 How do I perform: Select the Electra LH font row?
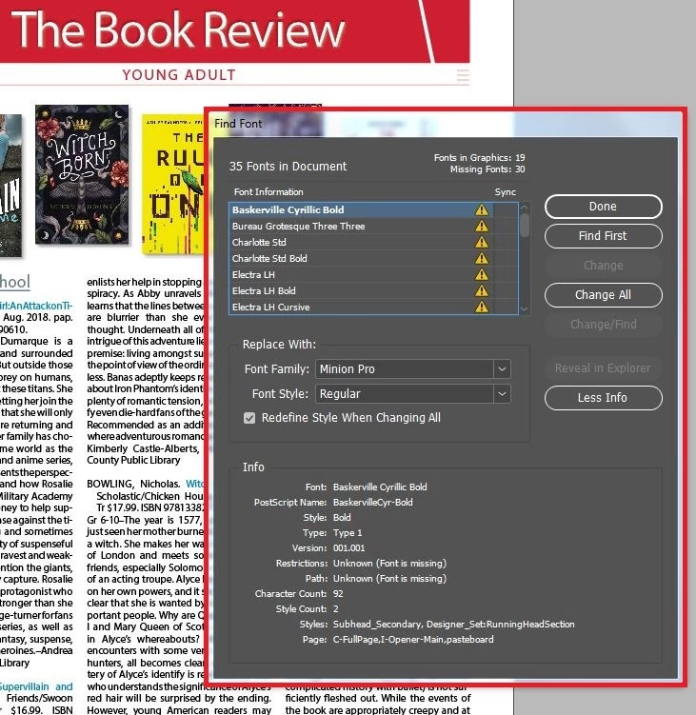coord(373,275)
